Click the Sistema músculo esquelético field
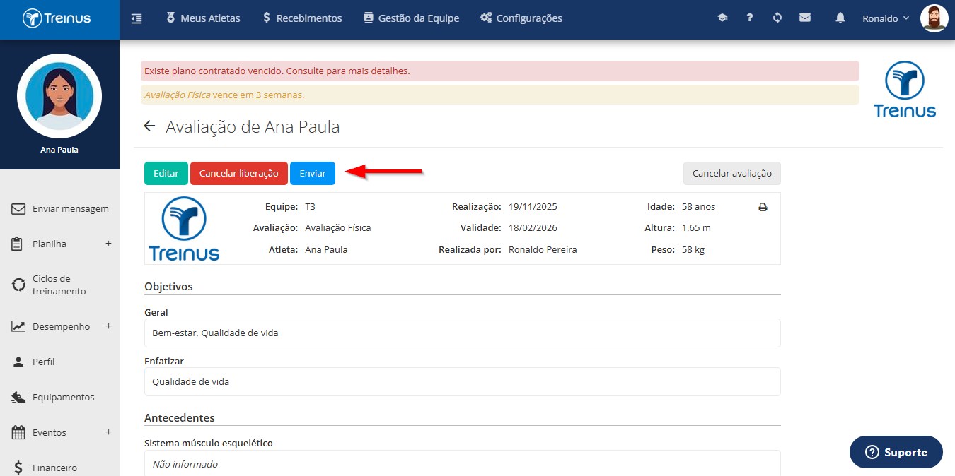 pos(462,464)
